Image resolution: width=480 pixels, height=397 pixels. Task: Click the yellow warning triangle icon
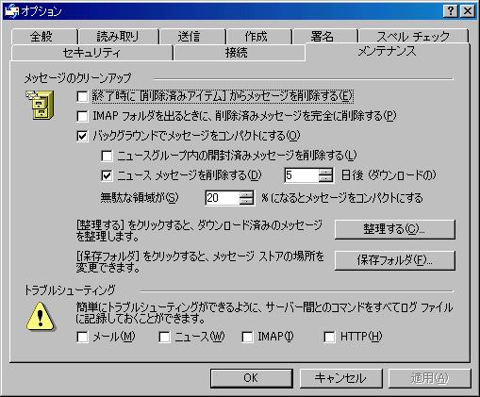click(x=41, y=317)
